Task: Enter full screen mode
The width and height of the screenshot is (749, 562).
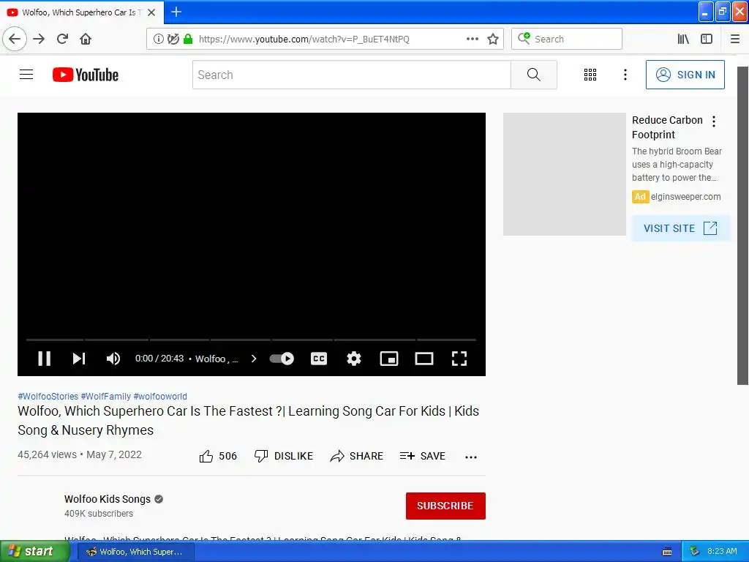Action: (x=459, y=359)
